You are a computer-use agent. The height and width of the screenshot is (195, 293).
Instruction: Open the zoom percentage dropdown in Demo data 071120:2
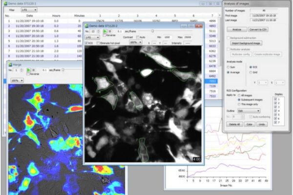[135, 43]
